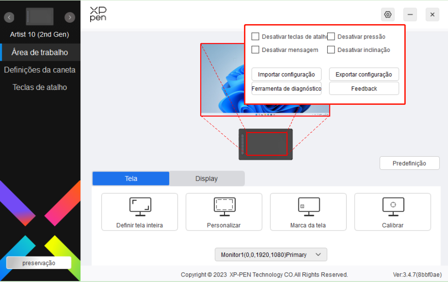The height and width of the screenshot is (282, 448).
Task: Close the XP-Pen window
Action: pyautogui.click(x=432, y=14)
